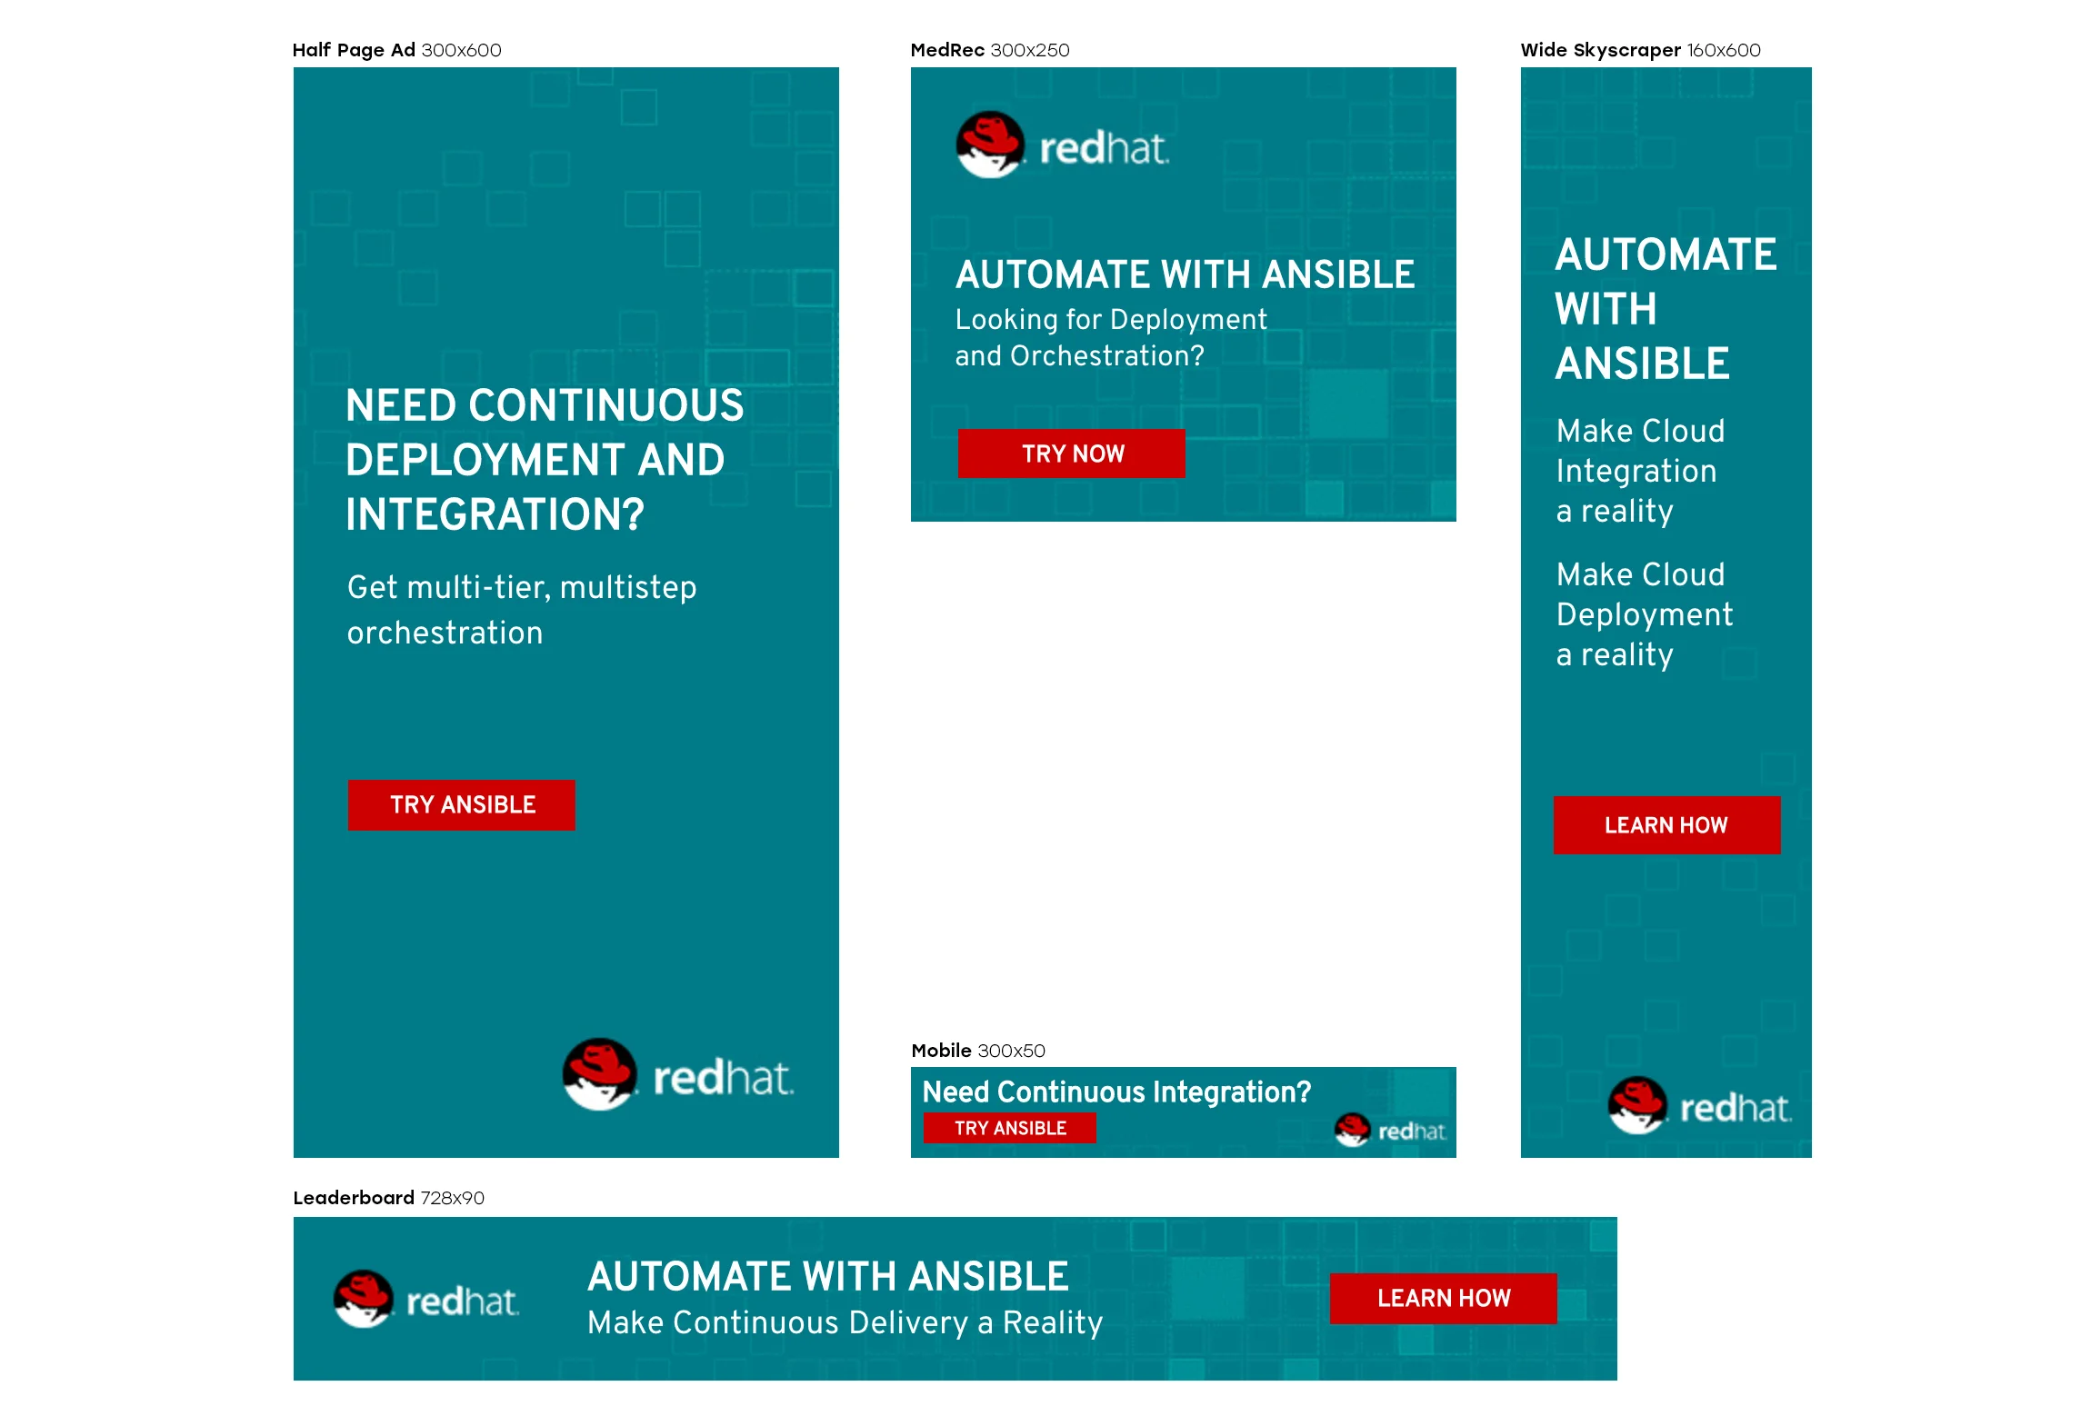Click the 'Mobile 300x50' label

pos(978,1051)
